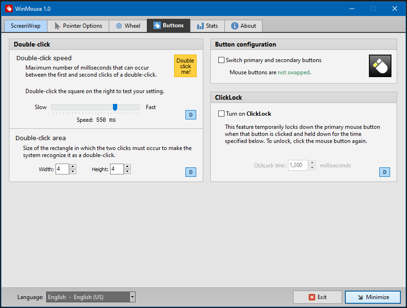Close the WinMouse window

coord(395,8)
